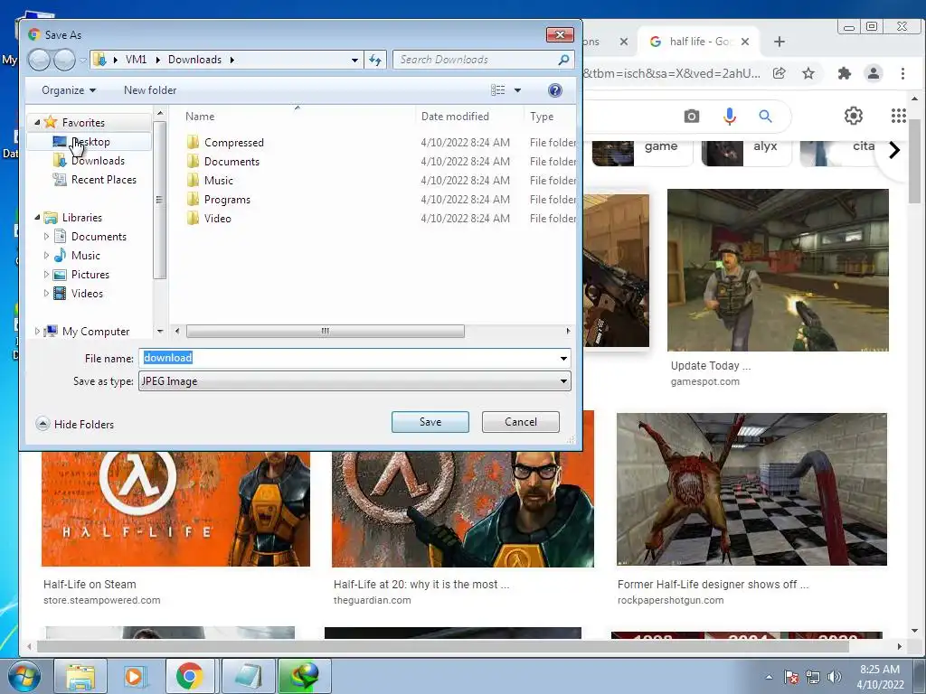The width and height of the screenshot is (926, 694).
Task: Open the address bar history dropdown
Action: click(354, 60)
